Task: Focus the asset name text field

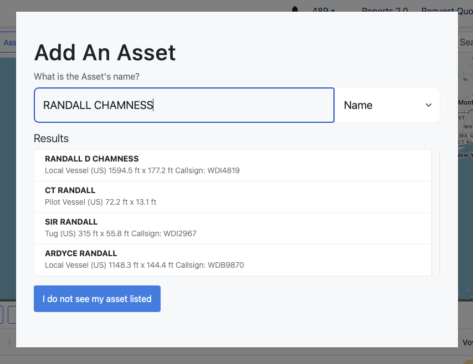Action: point(184,105)
